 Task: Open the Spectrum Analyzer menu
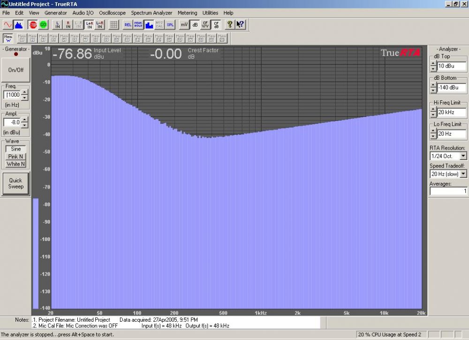[x=151, y=13]
